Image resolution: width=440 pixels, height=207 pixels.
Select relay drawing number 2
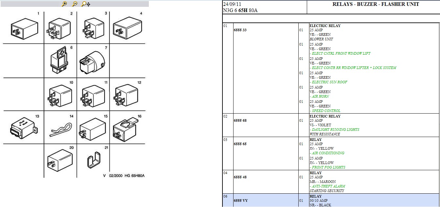[x=59, y=28]
